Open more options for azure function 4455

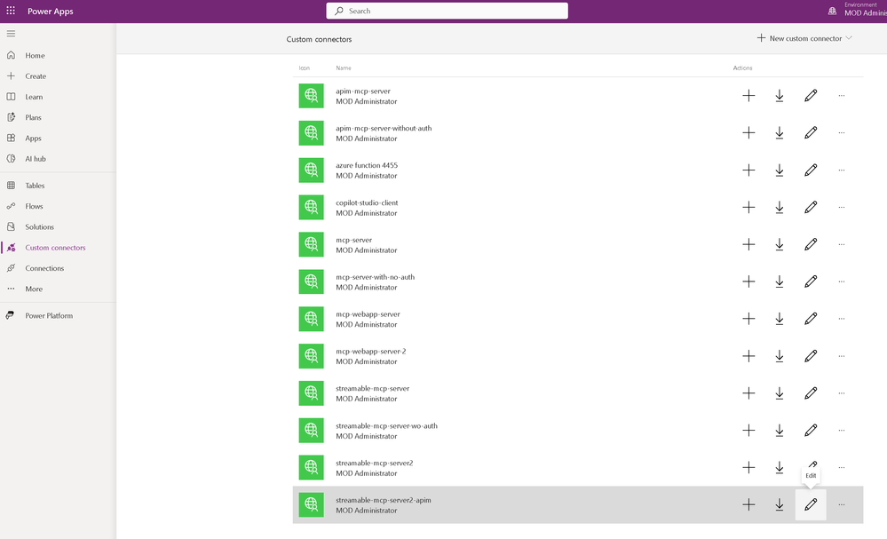click(841, 170)
